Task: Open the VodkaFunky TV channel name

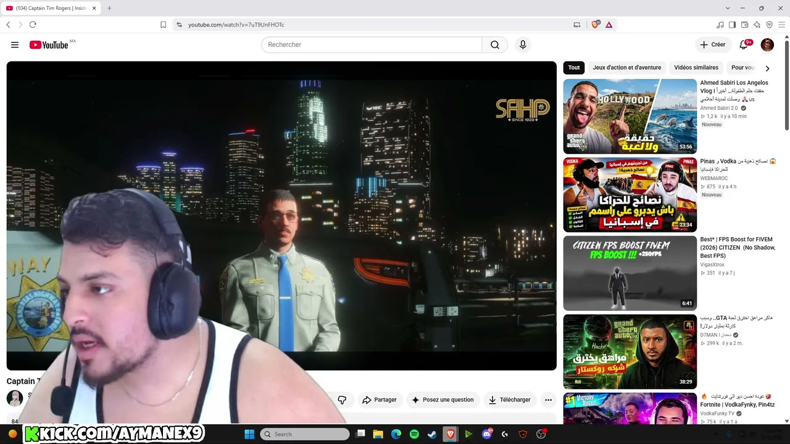Action: coord(717,413)
